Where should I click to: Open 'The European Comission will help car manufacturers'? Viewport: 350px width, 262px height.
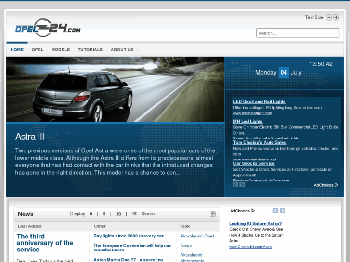tap(132, 248)
